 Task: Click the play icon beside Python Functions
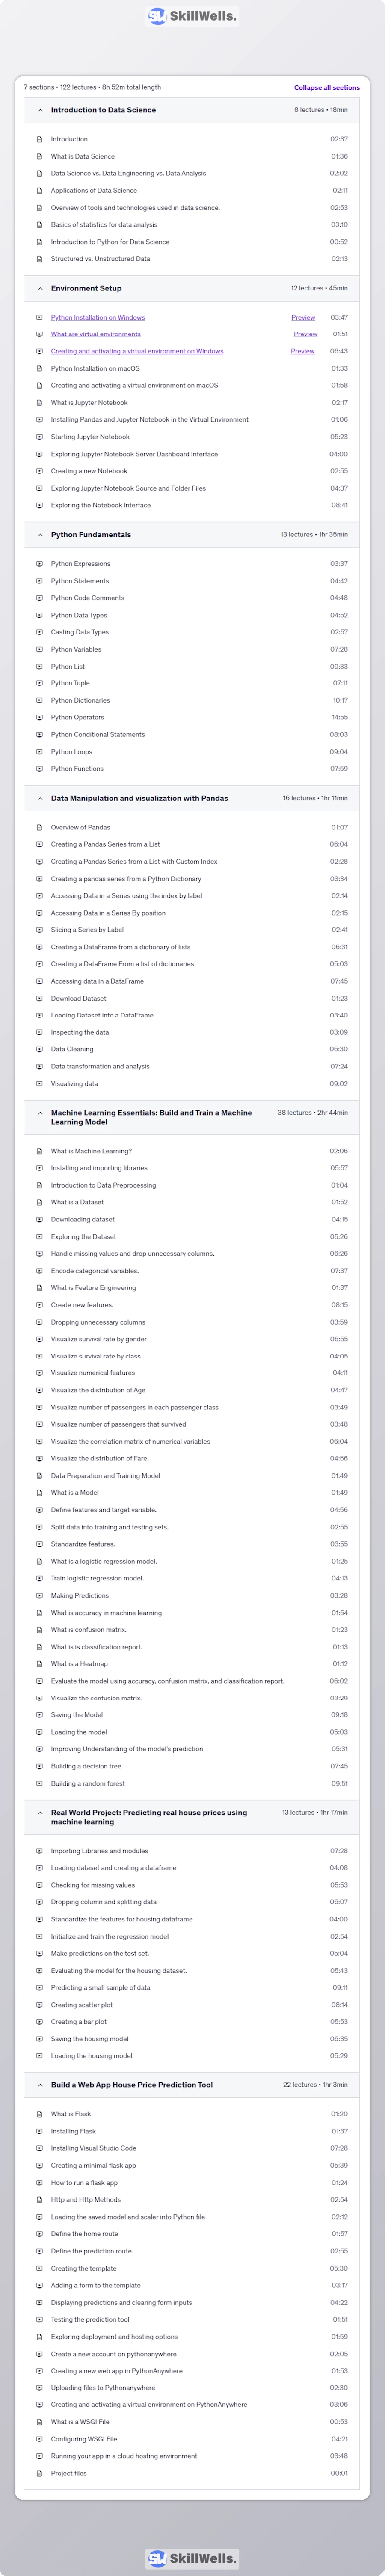(x=40, y=769)
